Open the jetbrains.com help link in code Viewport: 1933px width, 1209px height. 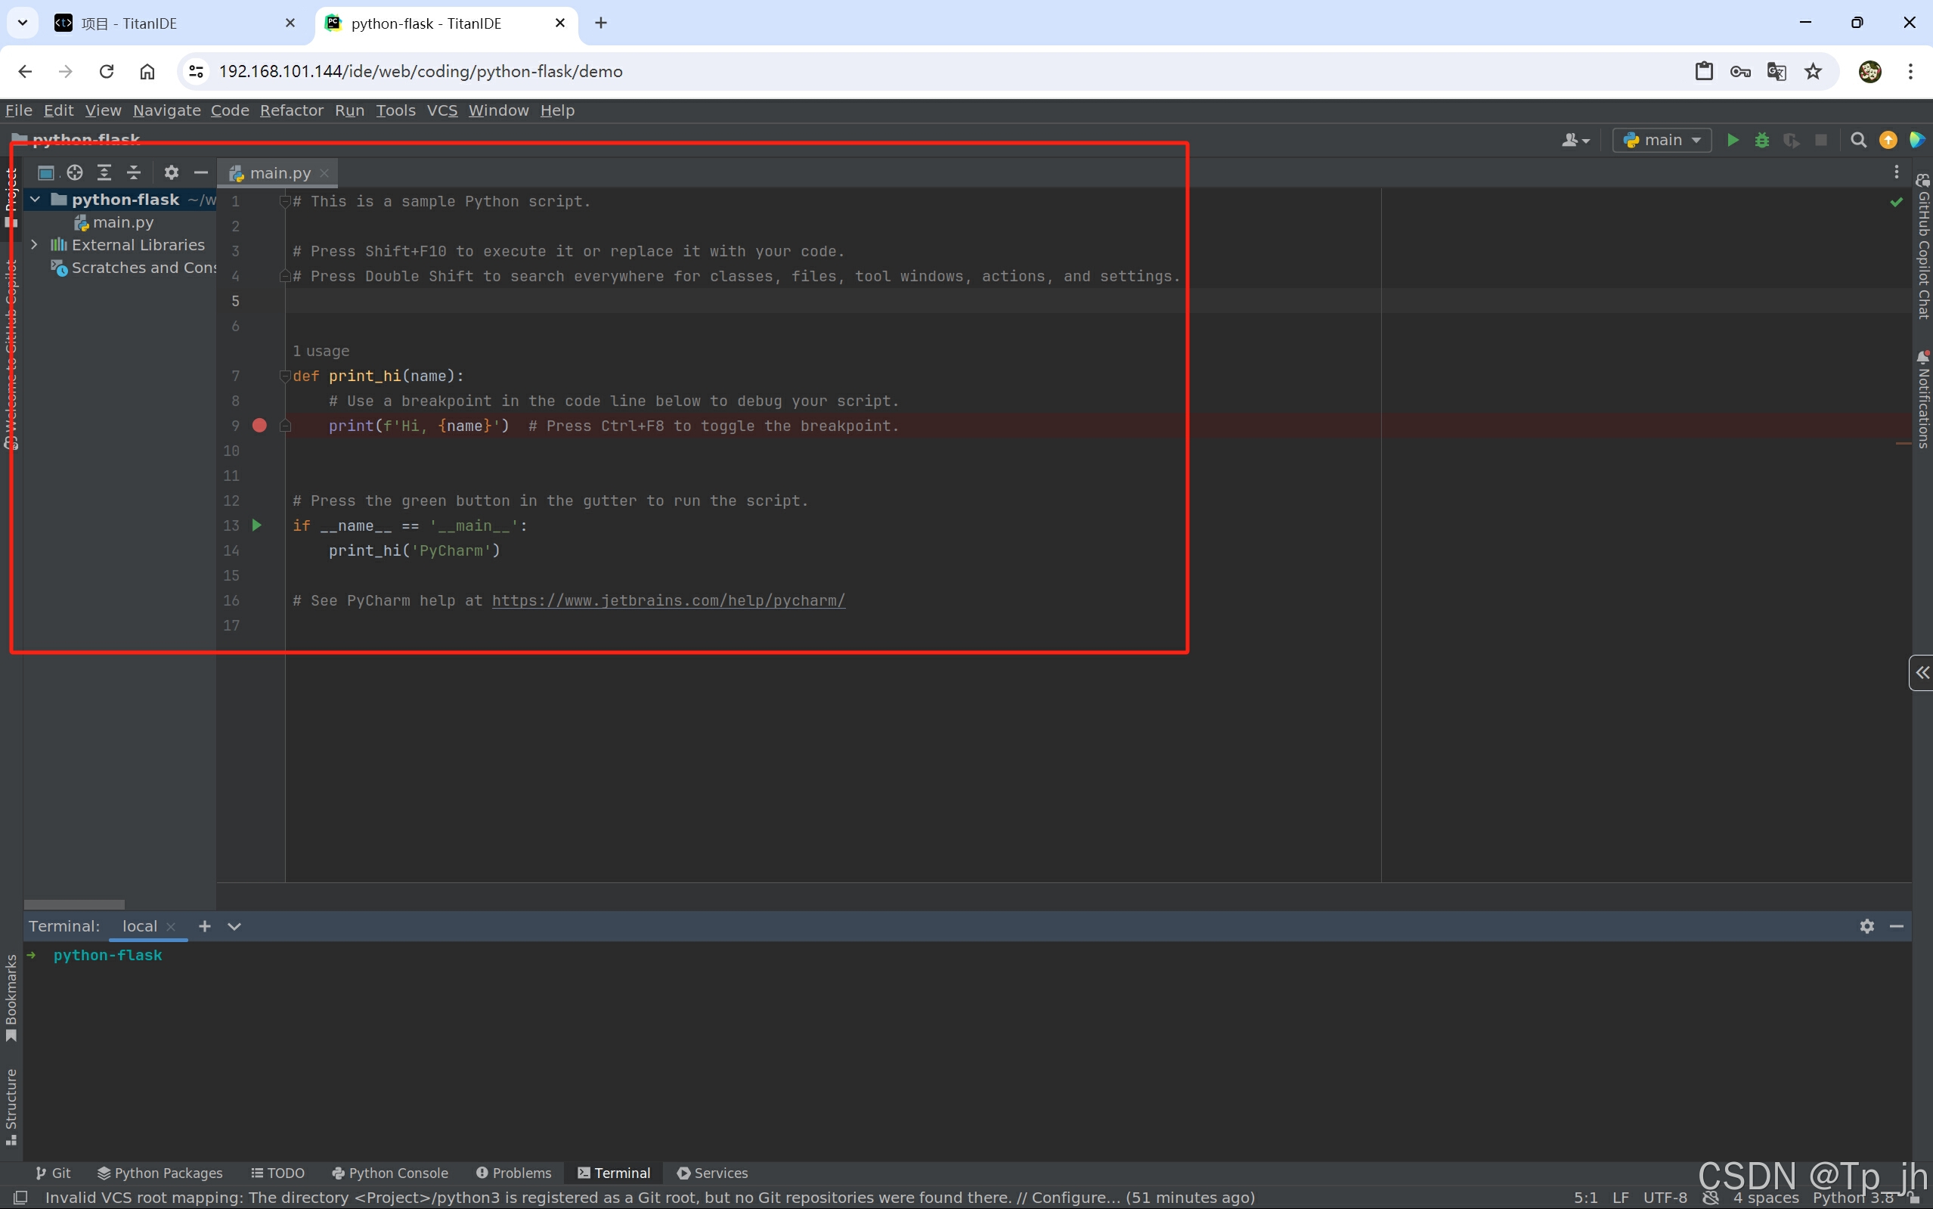coord(668,600)
